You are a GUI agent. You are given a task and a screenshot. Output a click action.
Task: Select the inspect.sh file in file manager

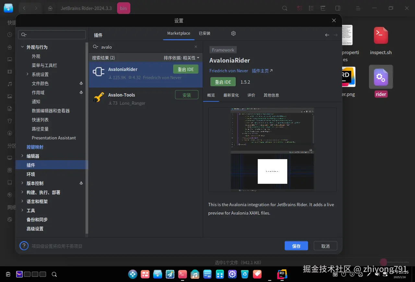click(x=381, y=41)
